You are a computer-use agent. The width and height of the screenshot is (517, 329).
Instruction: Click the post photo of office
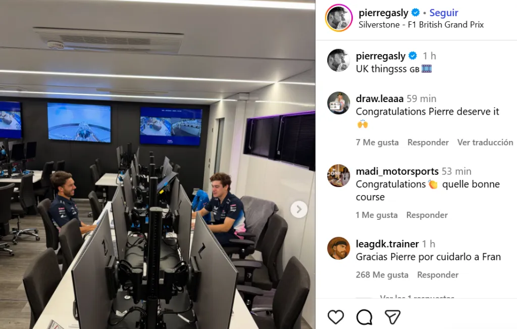pos(158,164)
